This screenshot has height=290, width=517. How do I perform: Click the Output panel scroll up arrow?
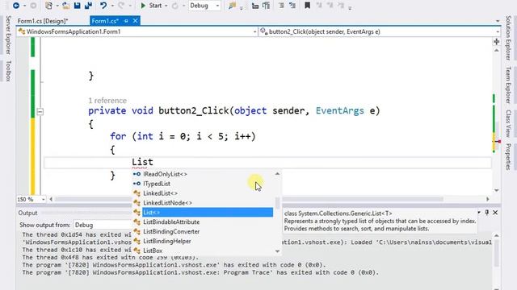(x=496, y=236)
